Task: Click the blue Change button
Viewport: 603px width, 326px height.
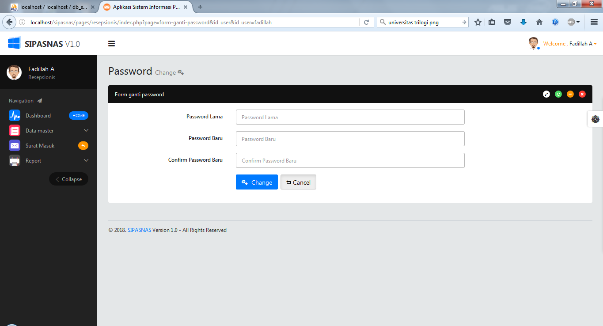Action: pyautogui.click(x=257, y=182)
